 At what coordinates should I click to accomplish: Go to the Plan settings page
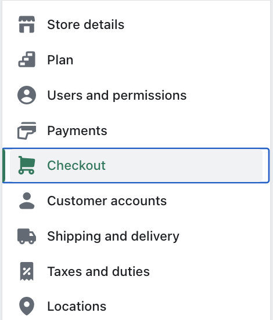pyautogui.click(x=60, y=60)
